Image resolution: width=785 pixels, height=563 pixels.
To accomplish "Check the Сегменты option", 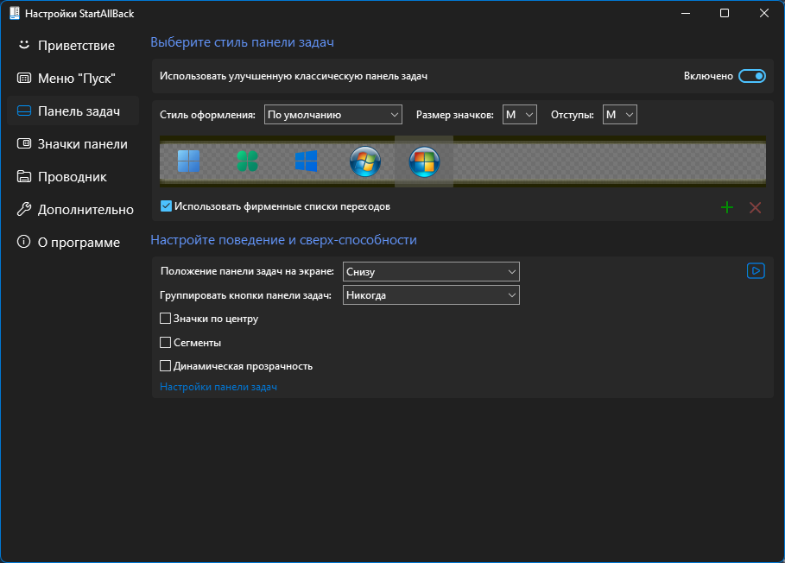I will coord(165,342).
